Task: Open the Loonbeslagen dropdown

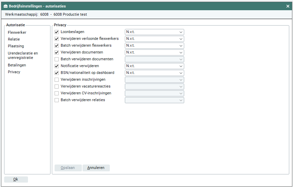Action: pyautogui.click(x=154, y=32)
